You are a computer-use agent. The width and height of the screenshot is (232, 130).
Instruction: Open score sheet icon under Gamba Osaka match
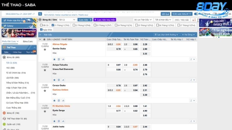point(59,59)
